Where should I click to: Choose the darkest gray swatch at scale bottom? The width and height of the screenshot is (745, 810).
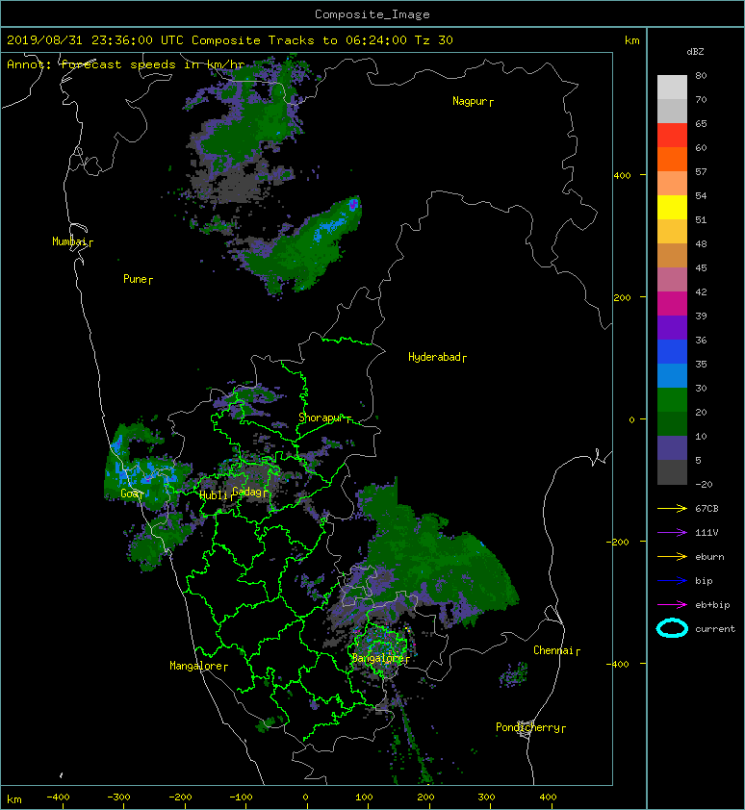672,472
